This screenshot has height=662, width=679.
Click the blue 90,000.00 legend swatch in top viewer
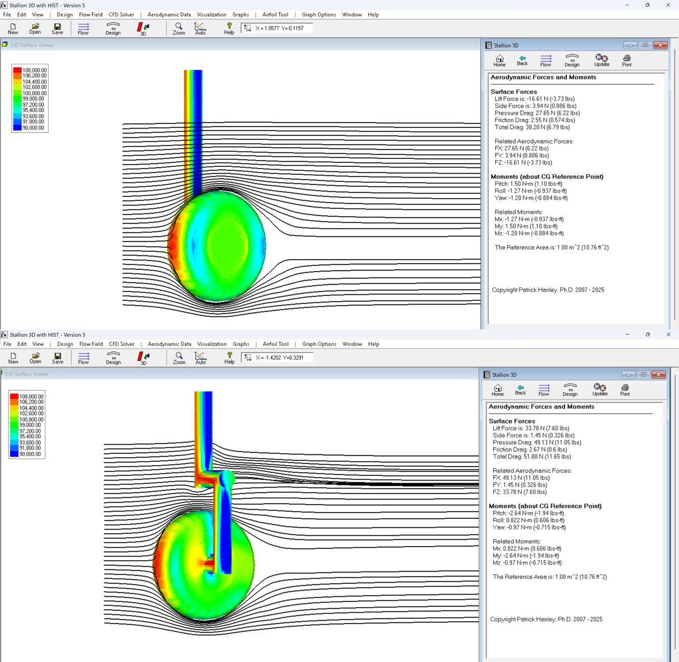pyautogui.click(x=18, y=128)
